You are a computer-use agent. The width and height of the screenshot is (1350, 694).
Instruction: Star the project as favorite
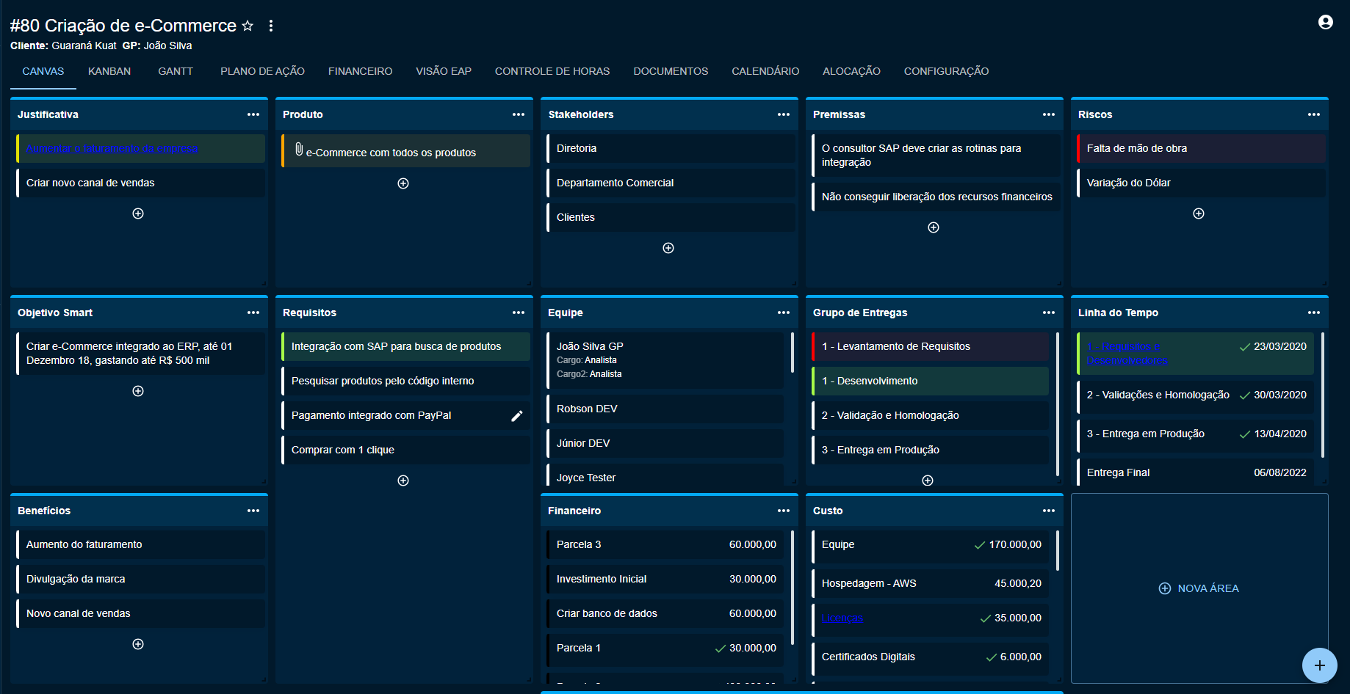click(248, 26)
